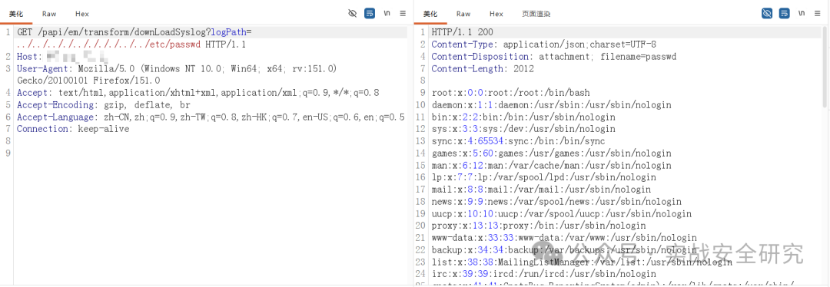Viewport: 830px width, 287px height.
Task: Switch to Hex tab in response pane
Action: (x=496, y=14)
